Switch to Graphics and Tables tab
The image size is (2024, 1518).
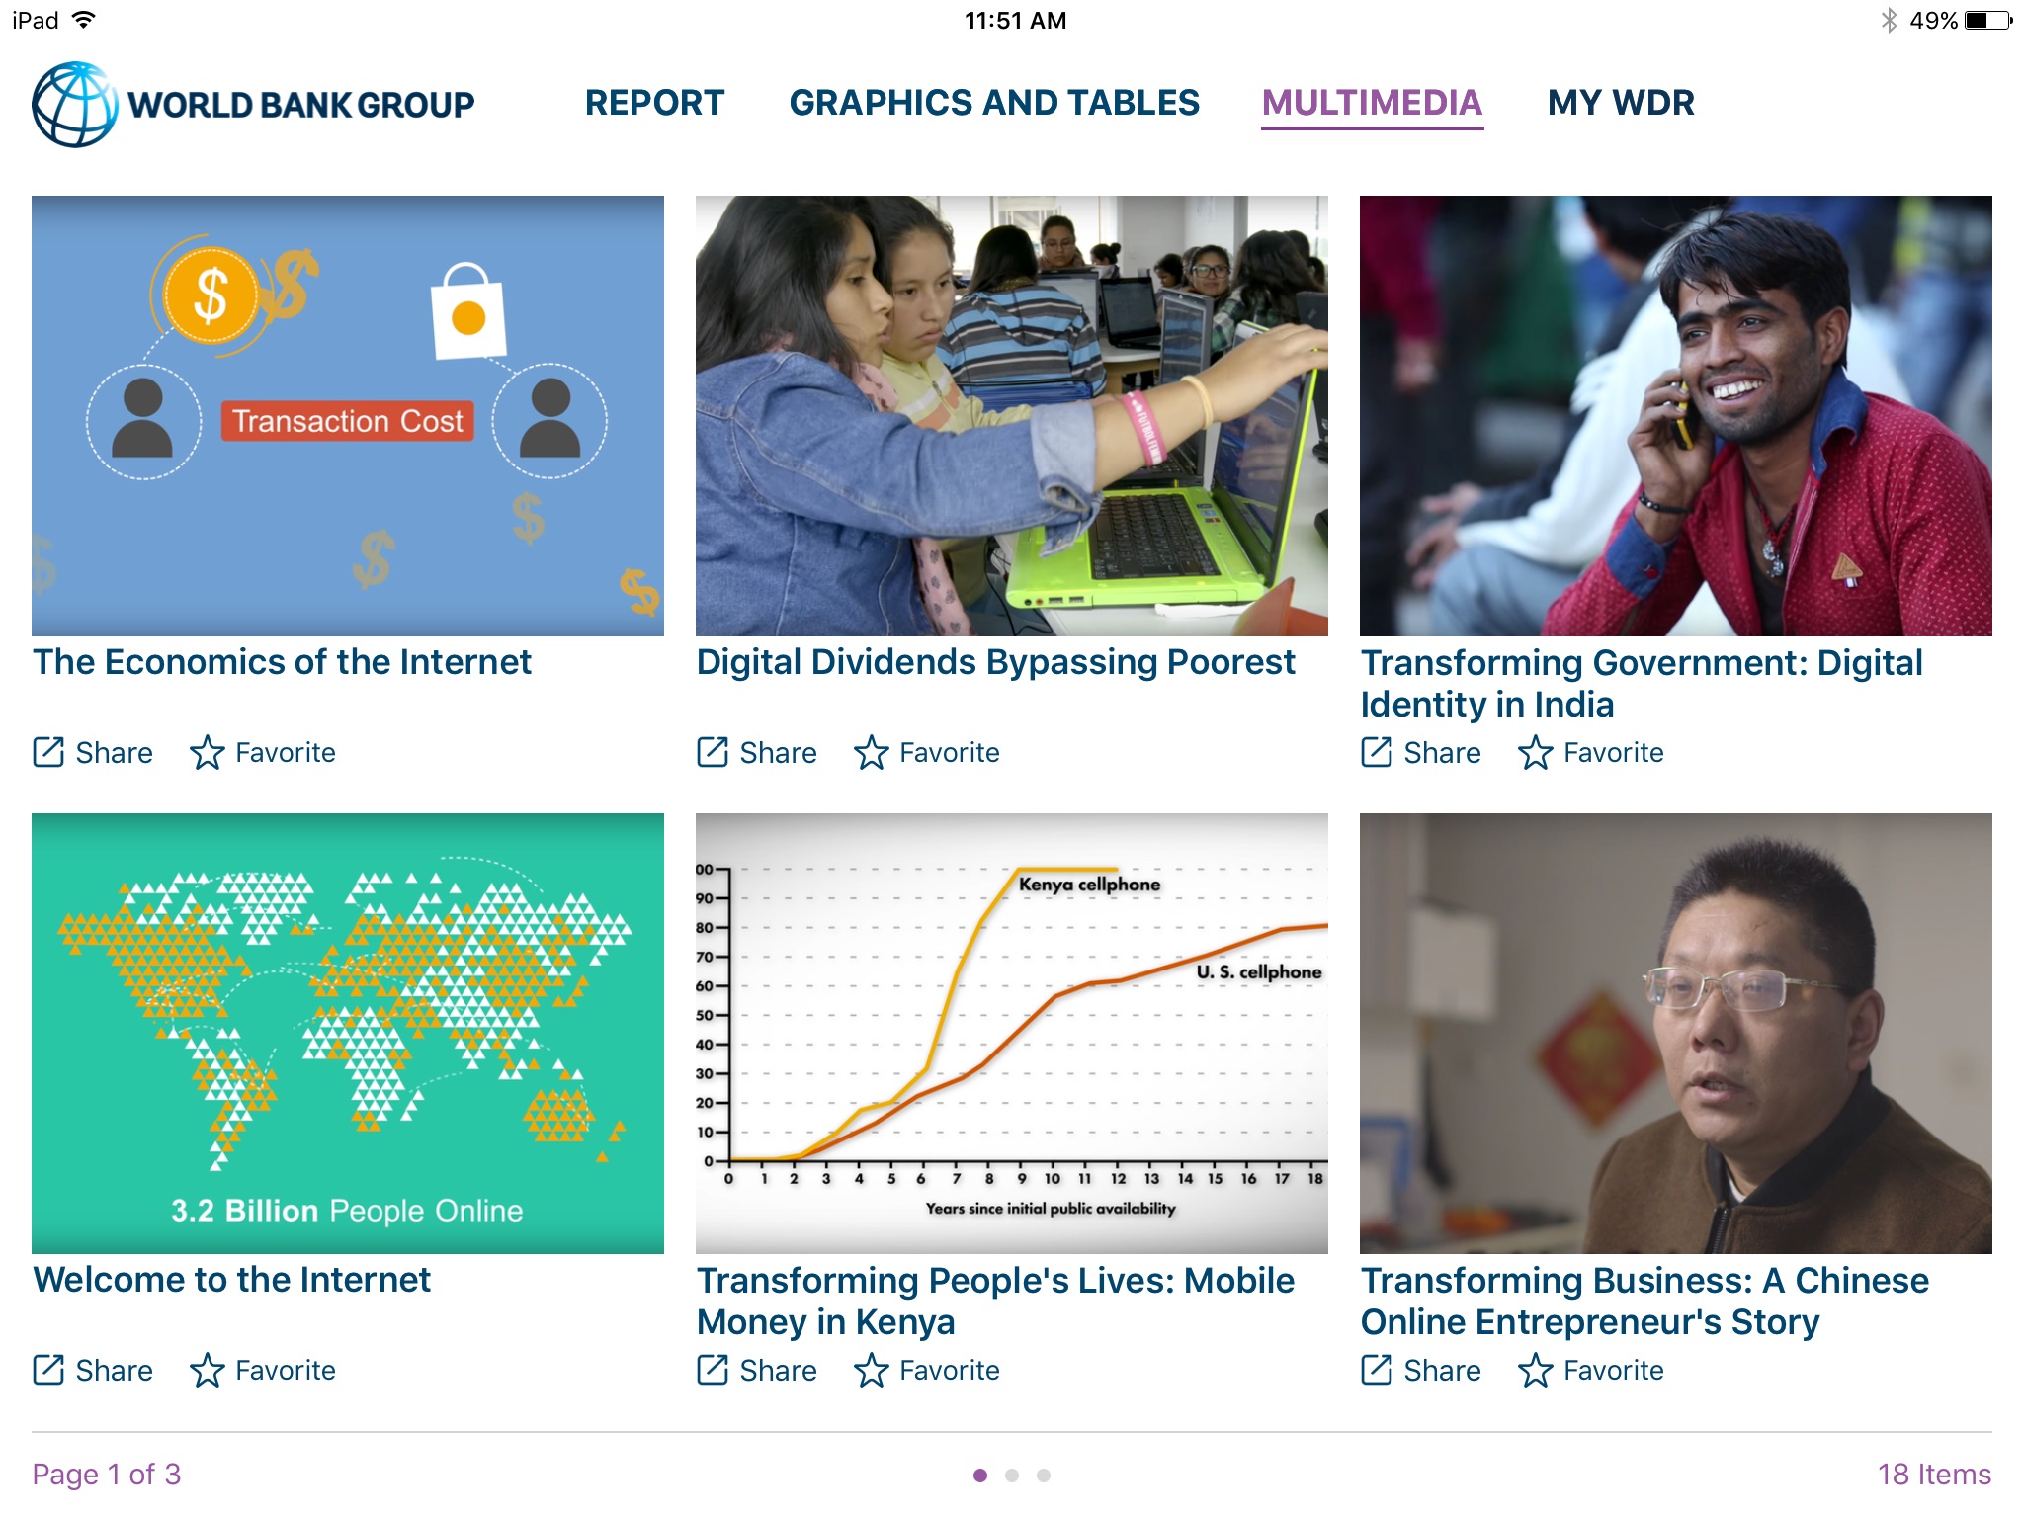pos(994,103)
